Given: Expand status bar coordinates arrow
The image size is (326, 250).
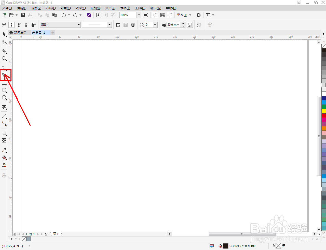Looking at the screenshot, I should tap(29, 246).
